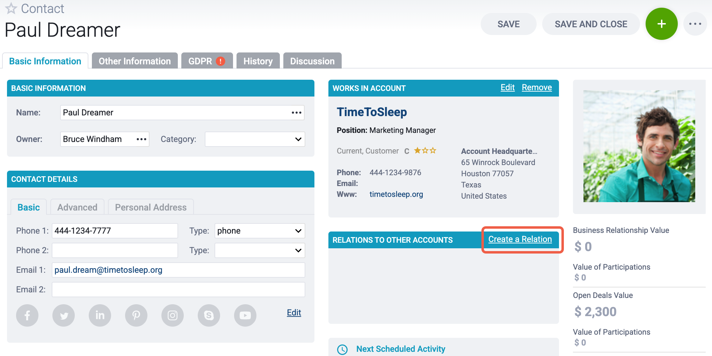Screen dimensions: 712x356
Task: Open the YouTube social profile icon
Action: [245, 315]
